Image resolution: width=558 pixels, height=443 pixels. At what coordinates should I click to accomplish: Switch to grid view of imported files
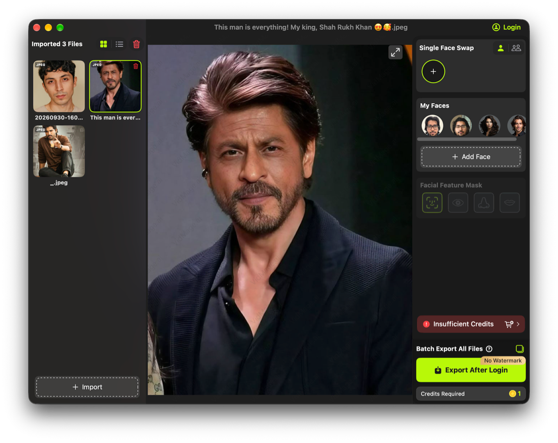pyautogui.click(x=103, y=44)
